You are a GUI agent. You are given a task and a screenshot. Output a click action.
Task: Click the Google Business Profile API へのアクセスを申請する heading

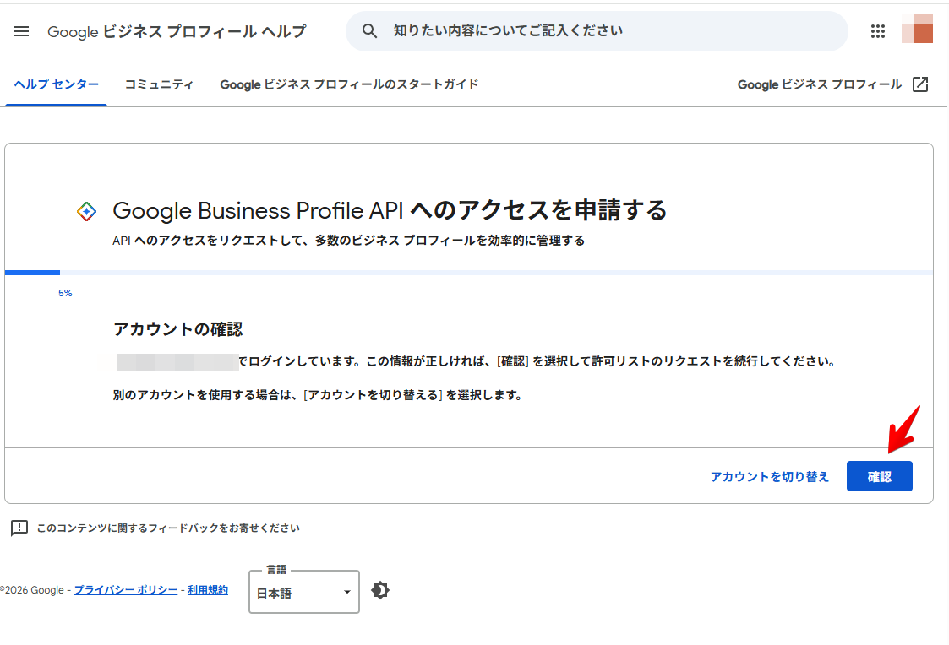pos(390,210)
